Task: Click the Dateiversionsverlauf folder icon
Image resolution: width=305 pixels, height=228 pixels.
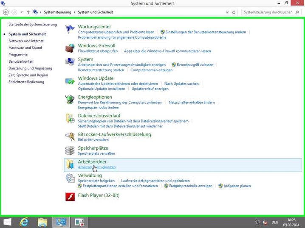Action: [x=70, y=118]
